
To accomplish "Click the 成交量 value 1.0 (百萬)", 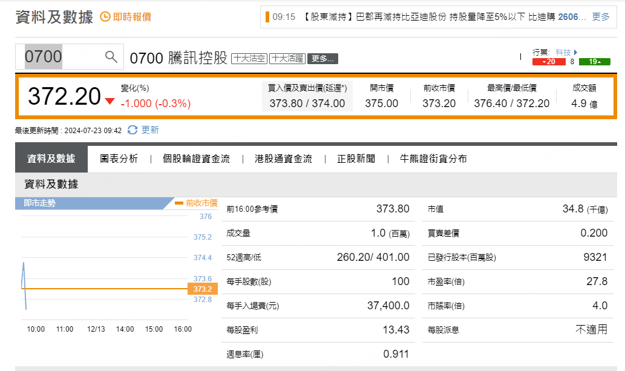I will [390, 234].
